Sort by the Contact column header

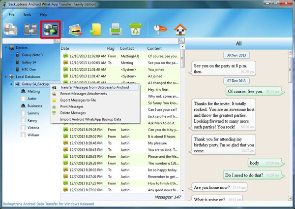tap(127, 48)
